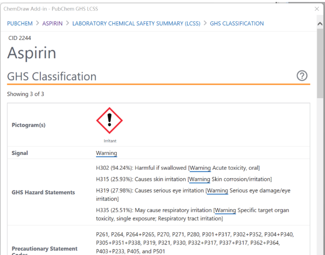
Task: Click the 'CID 2244' text
Action: 20,38
